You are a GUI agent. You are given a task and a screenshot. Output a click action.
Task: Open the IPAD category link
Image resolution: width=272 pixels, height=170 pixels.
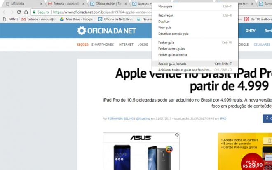(223, 118)
